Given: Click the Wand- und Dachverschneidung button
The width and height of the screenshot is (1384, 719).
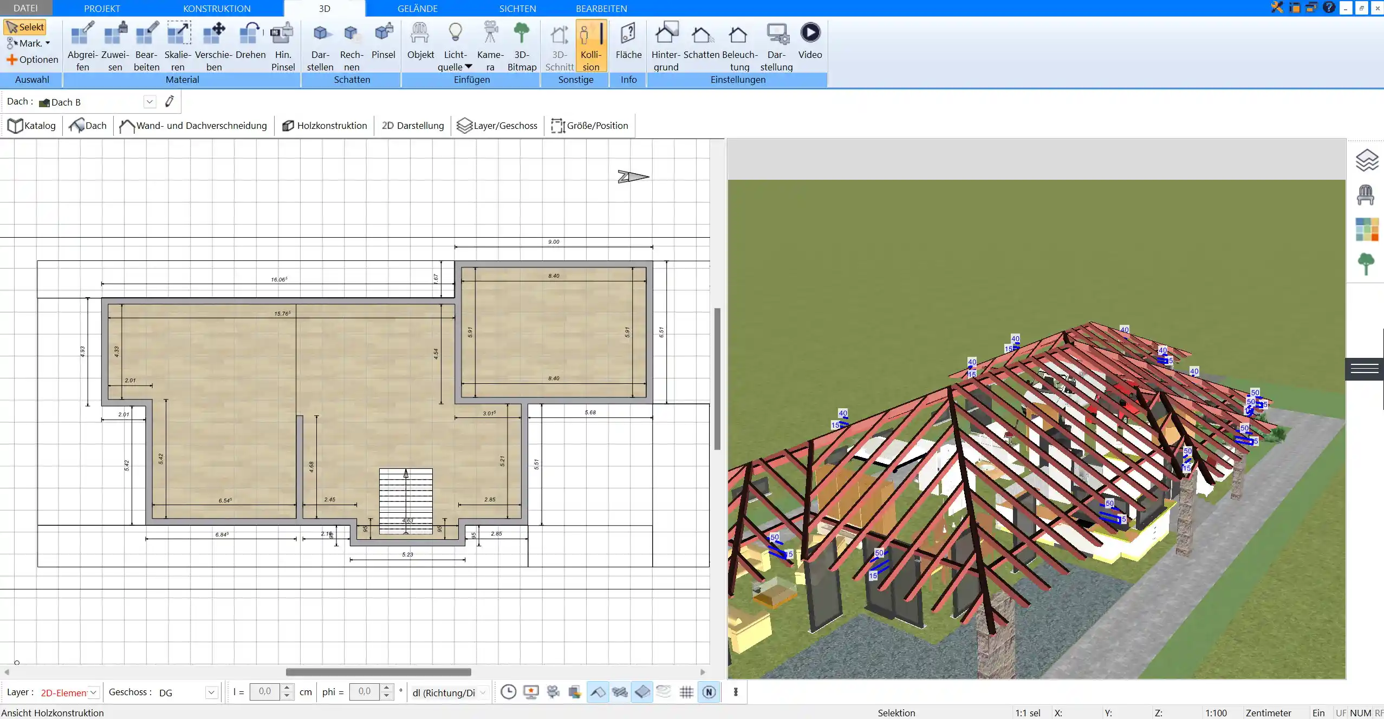Looking at the screenshot, I should [193, 126].
